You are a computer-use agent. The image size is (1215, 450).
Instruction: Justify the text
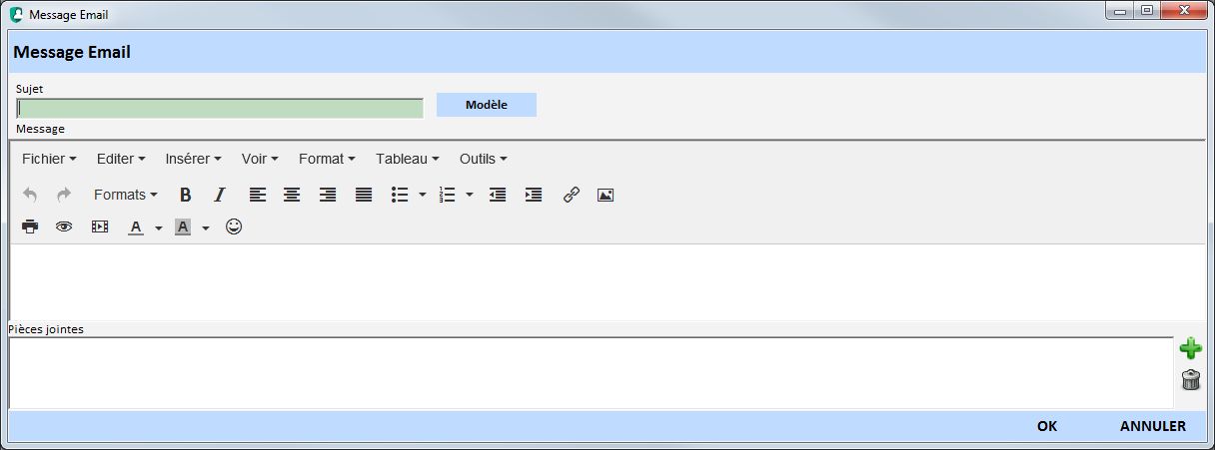(x=364, y=195)
